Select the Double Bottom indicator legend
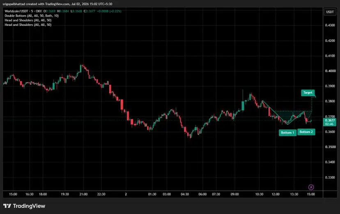This screenshot has width=340, height=214. (32, 16)
